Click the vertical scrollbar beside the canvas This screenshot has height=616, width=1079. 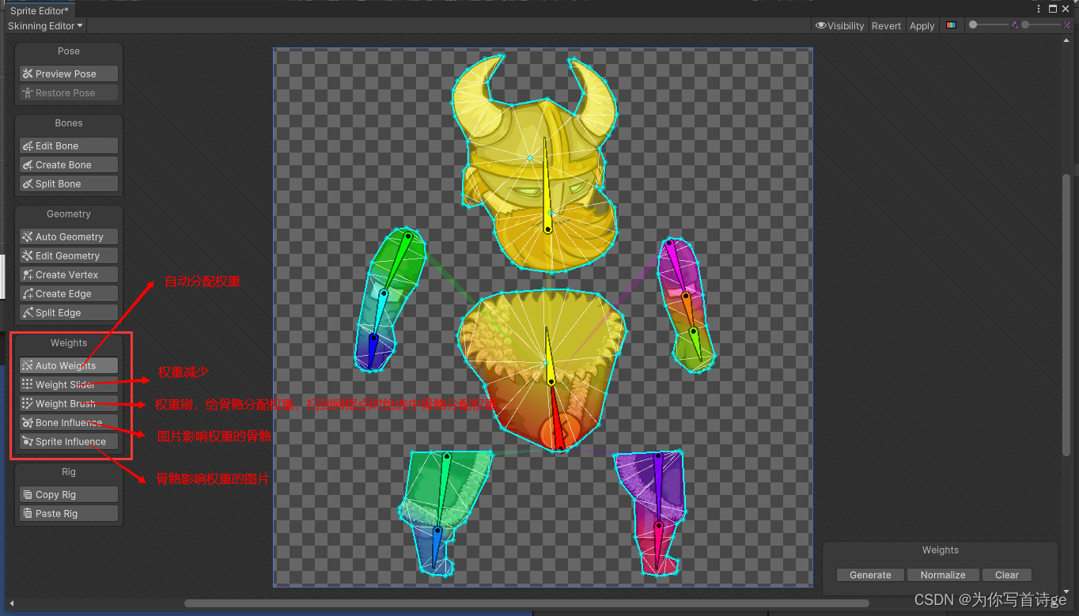point(1066,316)
